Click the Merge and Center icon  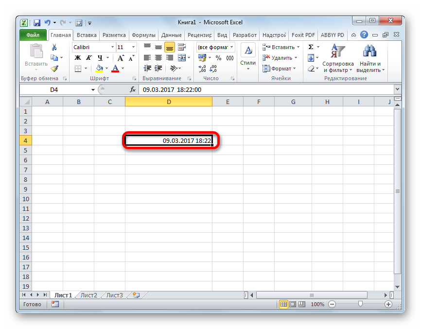click(x=182, y=58)
